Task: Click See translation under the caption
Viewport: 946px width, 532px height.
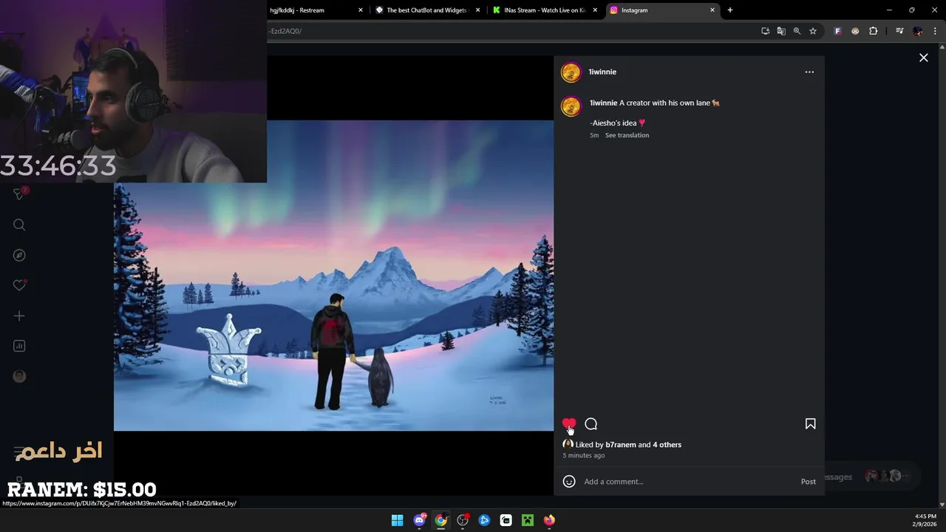Action: point(627,135)
